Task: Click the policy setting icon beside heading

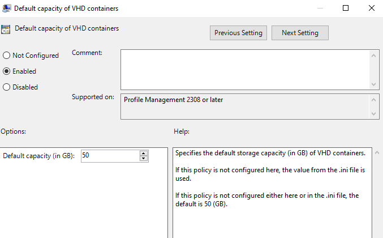Action: click(x=6, y=29)
